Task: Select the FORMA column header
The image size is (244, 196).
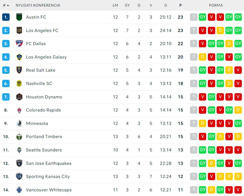Action: [216, 5]
